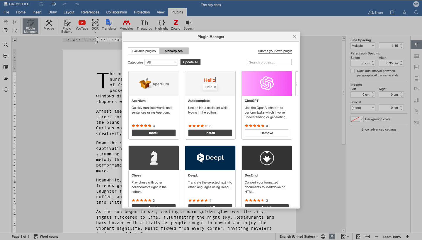The image size is (422, 240).
Task: Install the Apertium plugin
Action: 154,133
